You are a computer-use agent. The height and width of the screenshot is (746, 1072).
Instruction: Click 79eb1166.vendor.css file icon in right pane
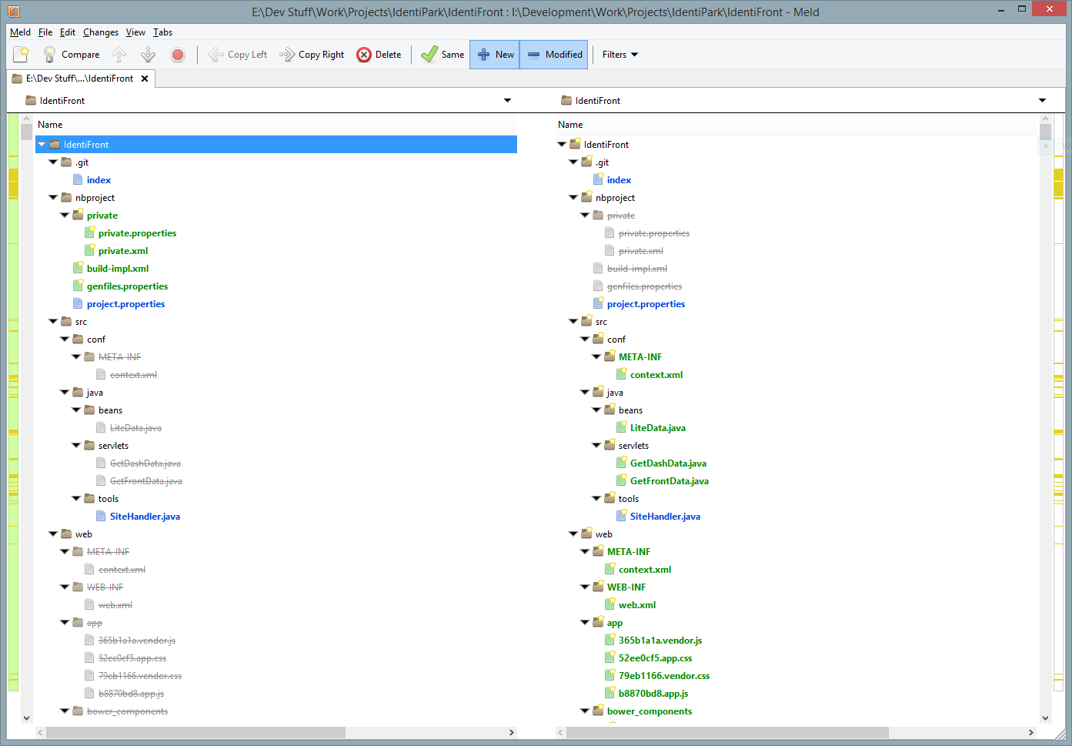click(609, 676)
